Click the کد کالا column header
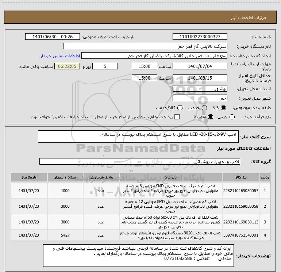This screenshot has width=281, height=272. coord(241,177)
